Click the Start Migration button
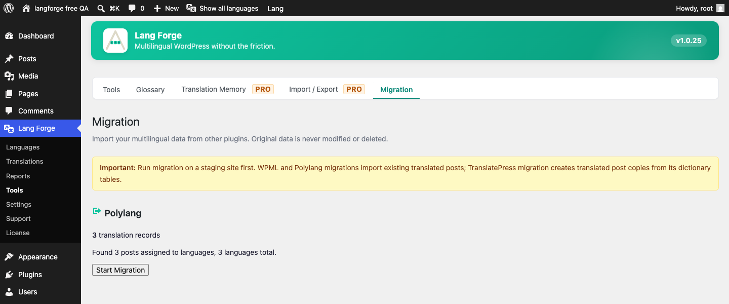Viewport: 729px width, 304px height. [x=120, y=270]
